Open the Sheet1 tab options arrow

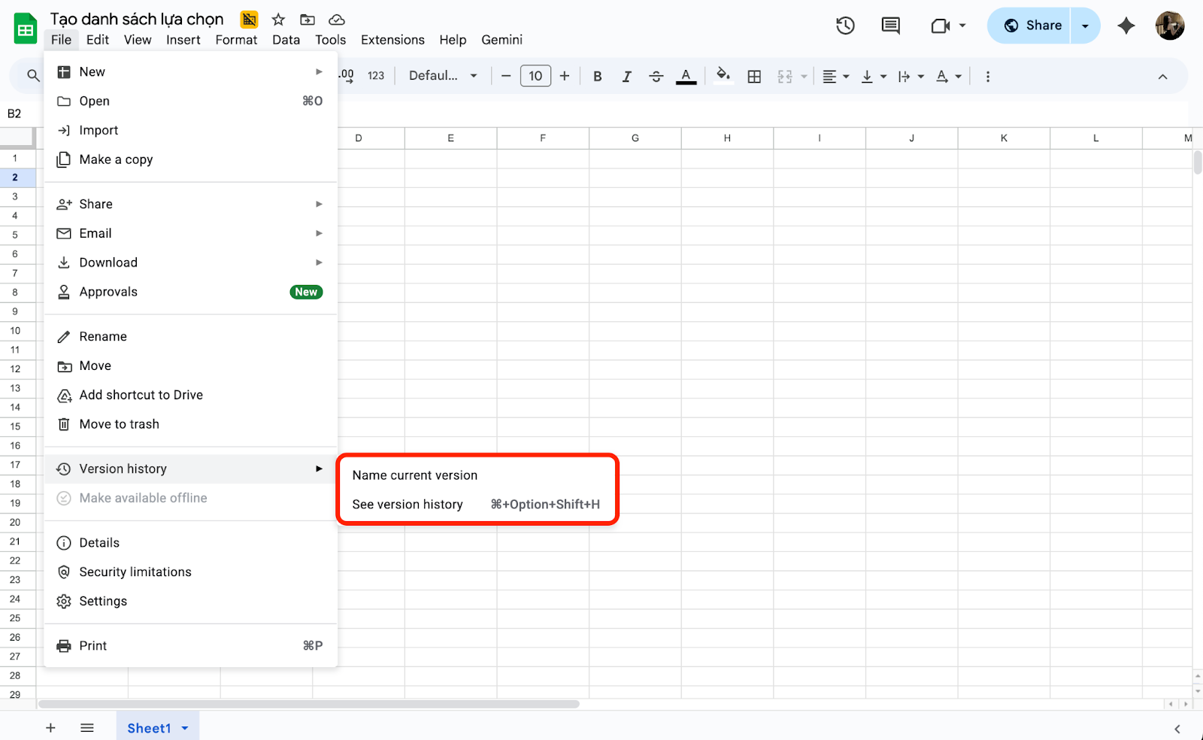(185, 728)
